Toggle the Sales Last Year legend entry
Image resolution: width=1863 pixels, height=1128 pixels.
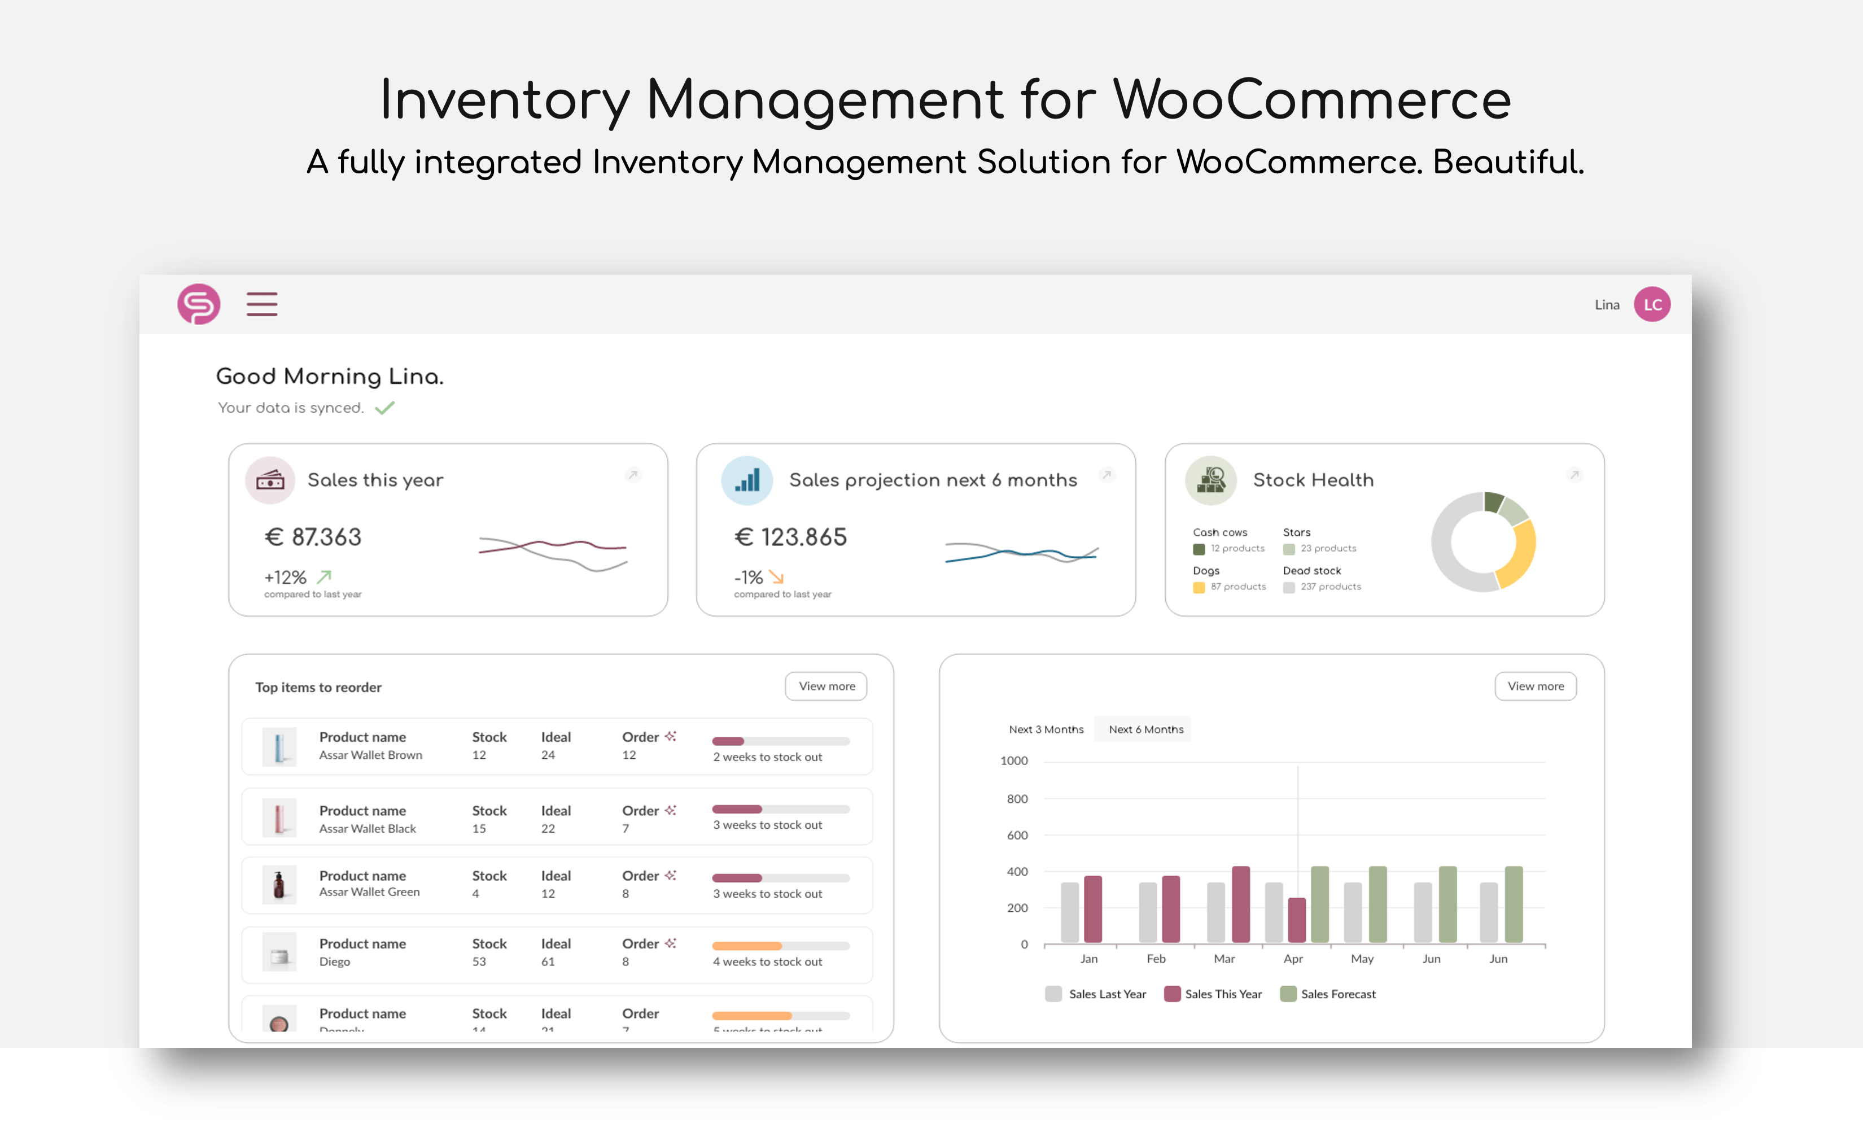tap(1096, 994)
